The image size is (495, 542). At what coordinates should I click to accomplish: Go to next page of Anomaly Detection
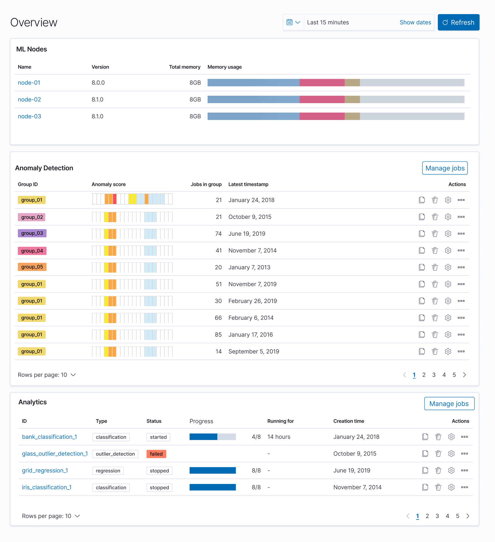point(464,375)
